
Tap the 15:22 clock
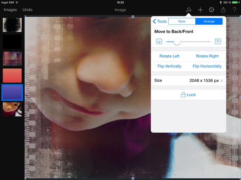[120, 3]
